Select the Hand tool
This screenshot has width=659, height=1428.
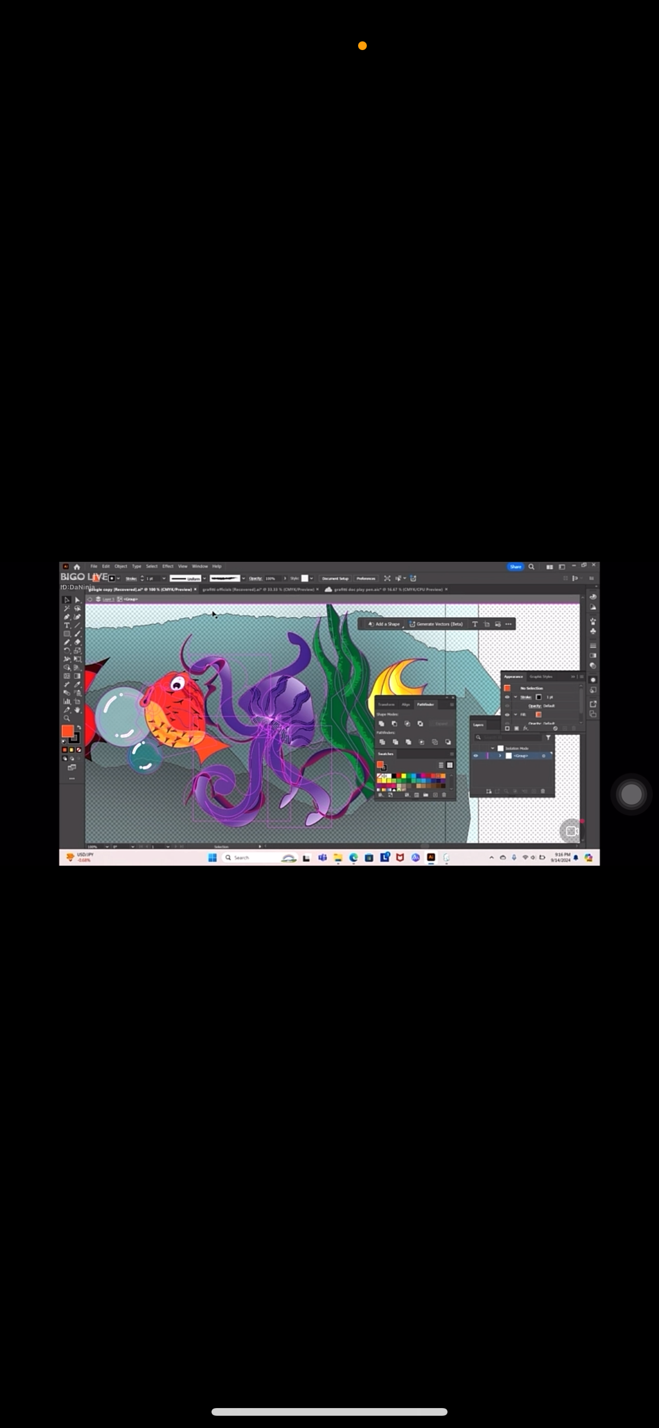pos(77,710)
